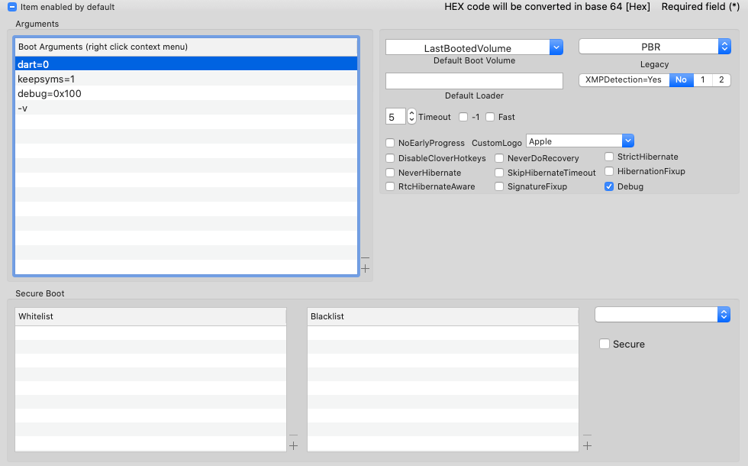Viewport: 748px width, 466px height.
Task: Click minus icon to remove boot argument
Action: click(x=365, y=259)
